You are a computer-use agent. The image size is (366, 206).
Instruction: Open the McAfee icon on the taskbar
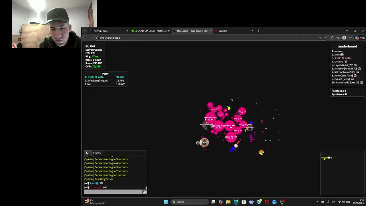tap(267, 202)
